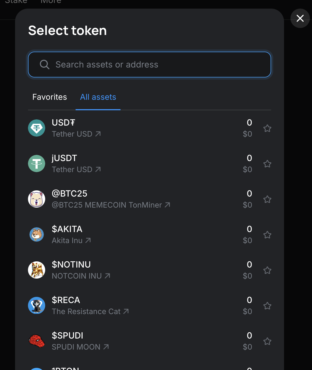Open Tether USD link under USD₮
Viewport: 312px width, 370px height.
[76, 134]
